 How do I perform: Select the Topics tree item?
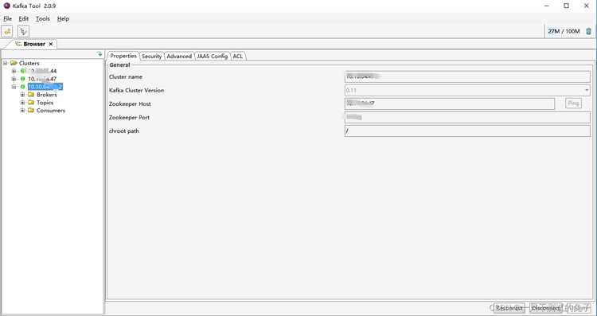coord(45,103)
